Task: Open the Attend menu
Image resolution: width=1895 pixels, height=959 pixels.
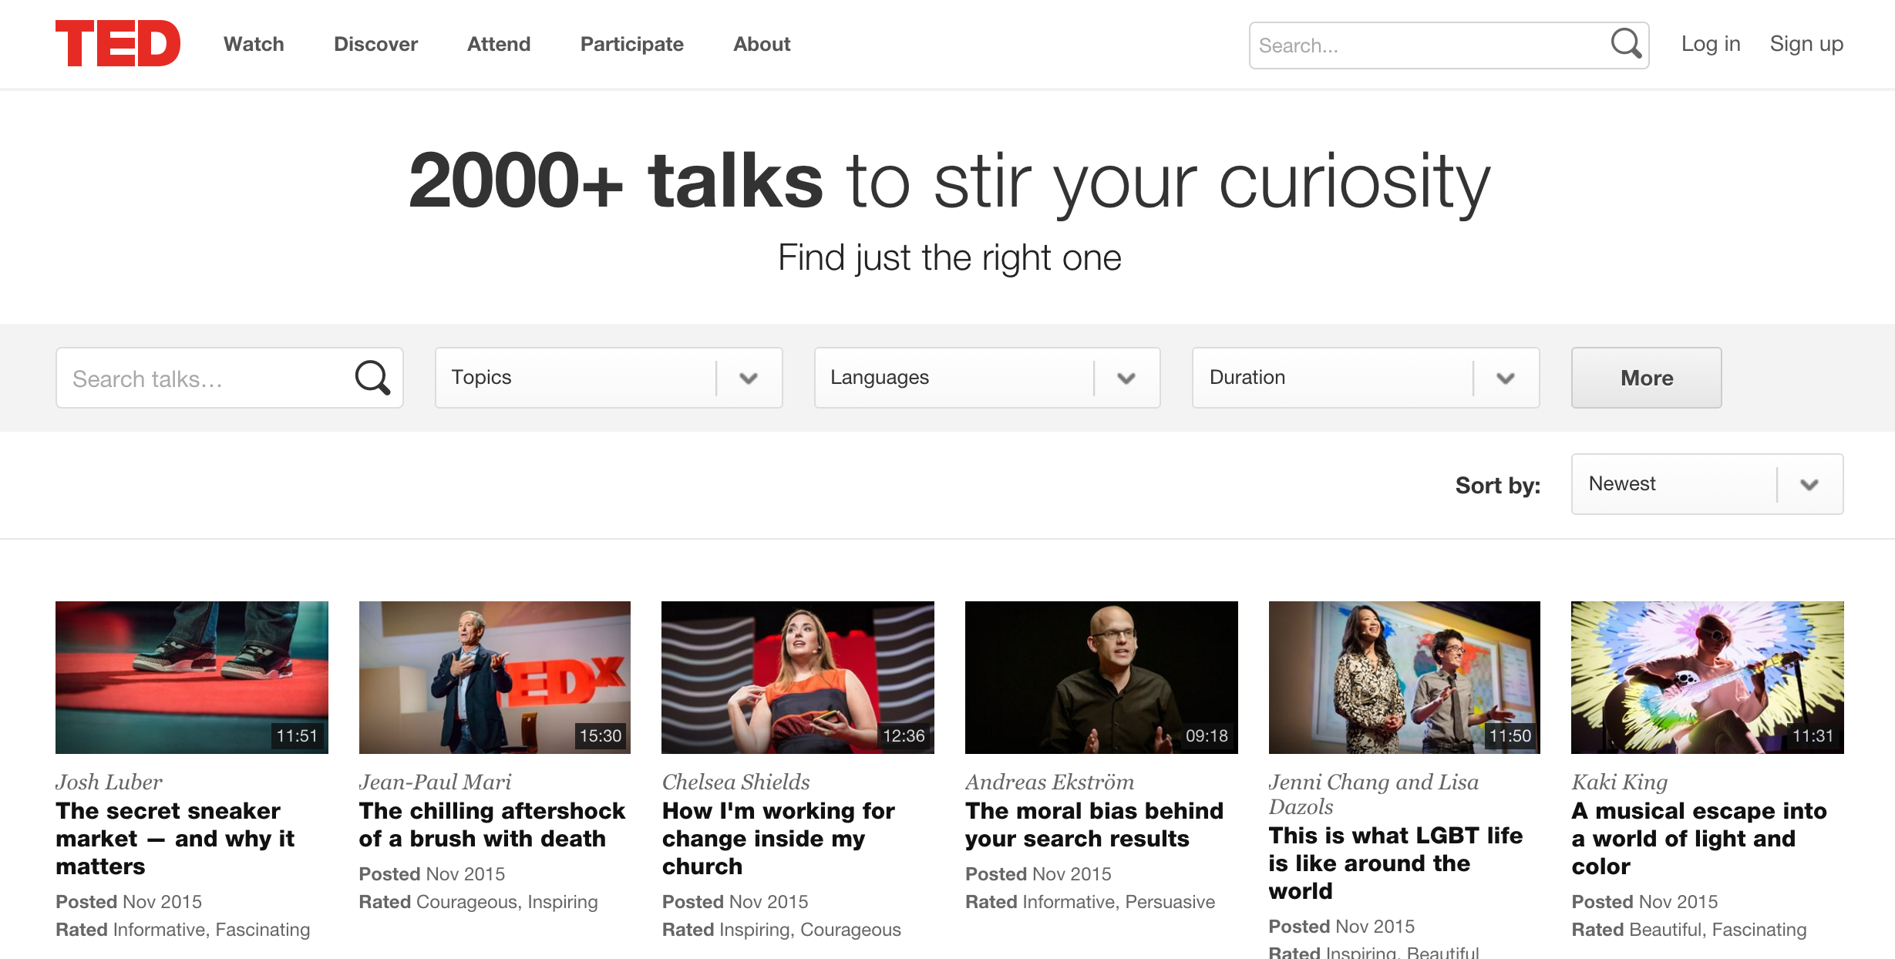Action: point(499,44)
